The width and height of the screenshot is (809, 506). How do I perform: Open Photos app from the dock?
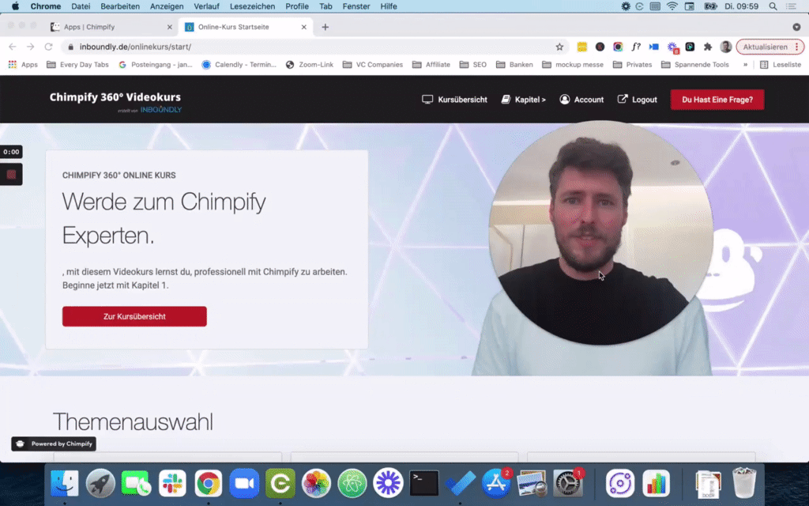[x=316, y=483]
